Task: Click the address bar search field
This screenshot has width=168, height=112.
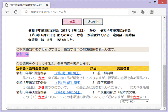Action: [x=75, y=12]
